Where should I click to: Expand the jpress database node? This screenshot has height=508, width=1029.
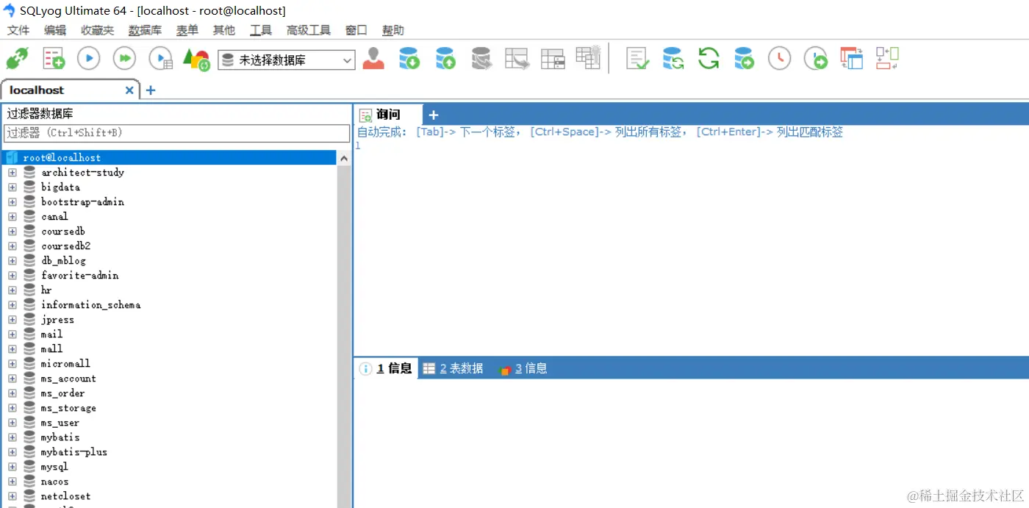[x=12, y=319]
